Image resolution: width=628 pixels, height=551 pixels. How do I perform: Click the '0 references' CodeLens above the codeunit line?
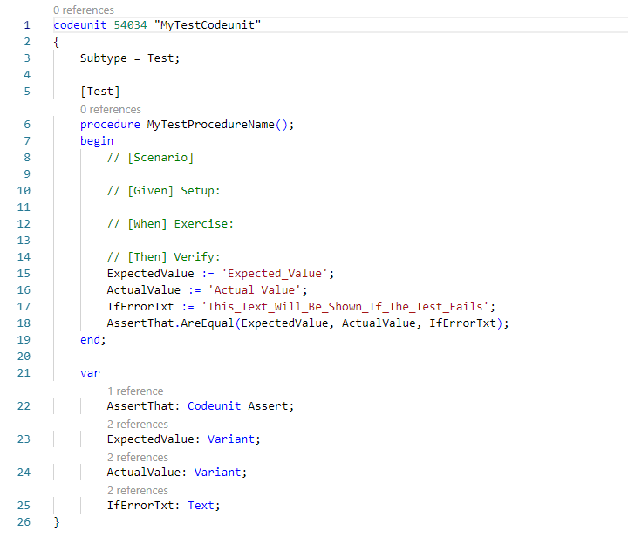pyautogui.click(x=84, y=10)
